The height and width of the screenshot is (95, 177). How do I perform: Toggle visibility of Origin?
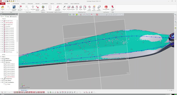(x=4, y=84)
